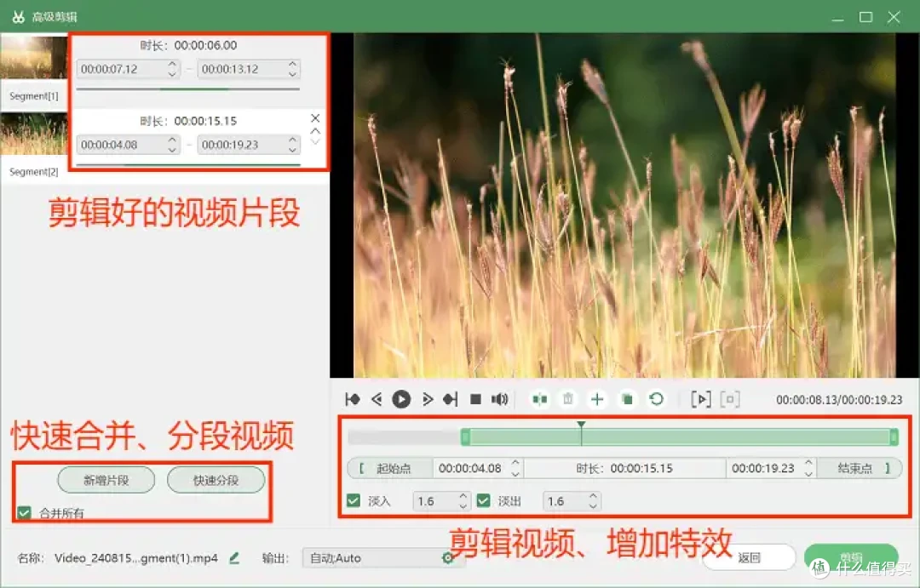
Task: Click the 快速分段 button
Action: (x=216, y=480)
